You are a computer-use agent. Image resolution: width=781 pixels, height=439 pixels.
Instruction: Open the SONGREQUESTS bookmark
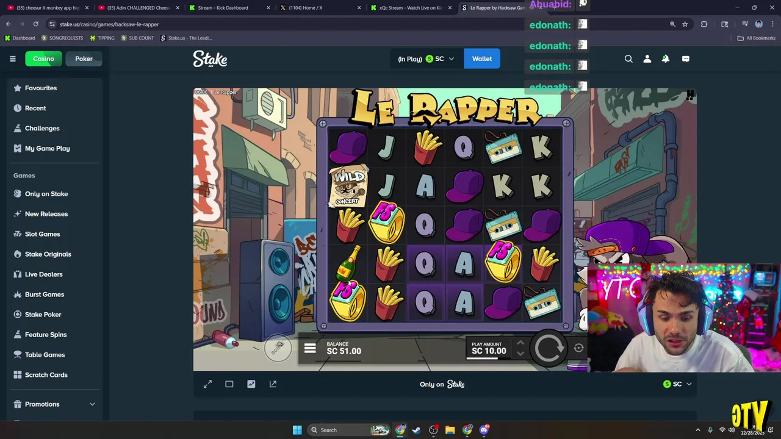pos(62,38)
